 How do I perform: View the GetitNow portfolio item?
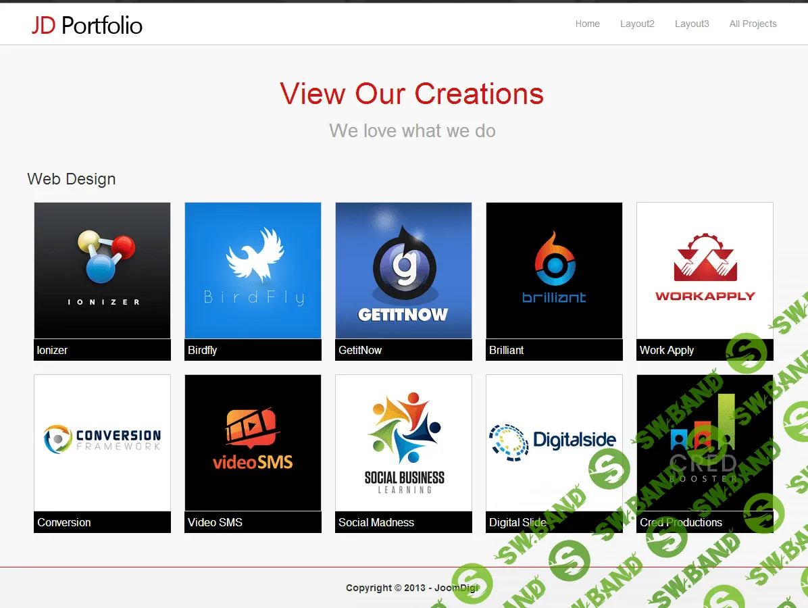pos(403,270)
